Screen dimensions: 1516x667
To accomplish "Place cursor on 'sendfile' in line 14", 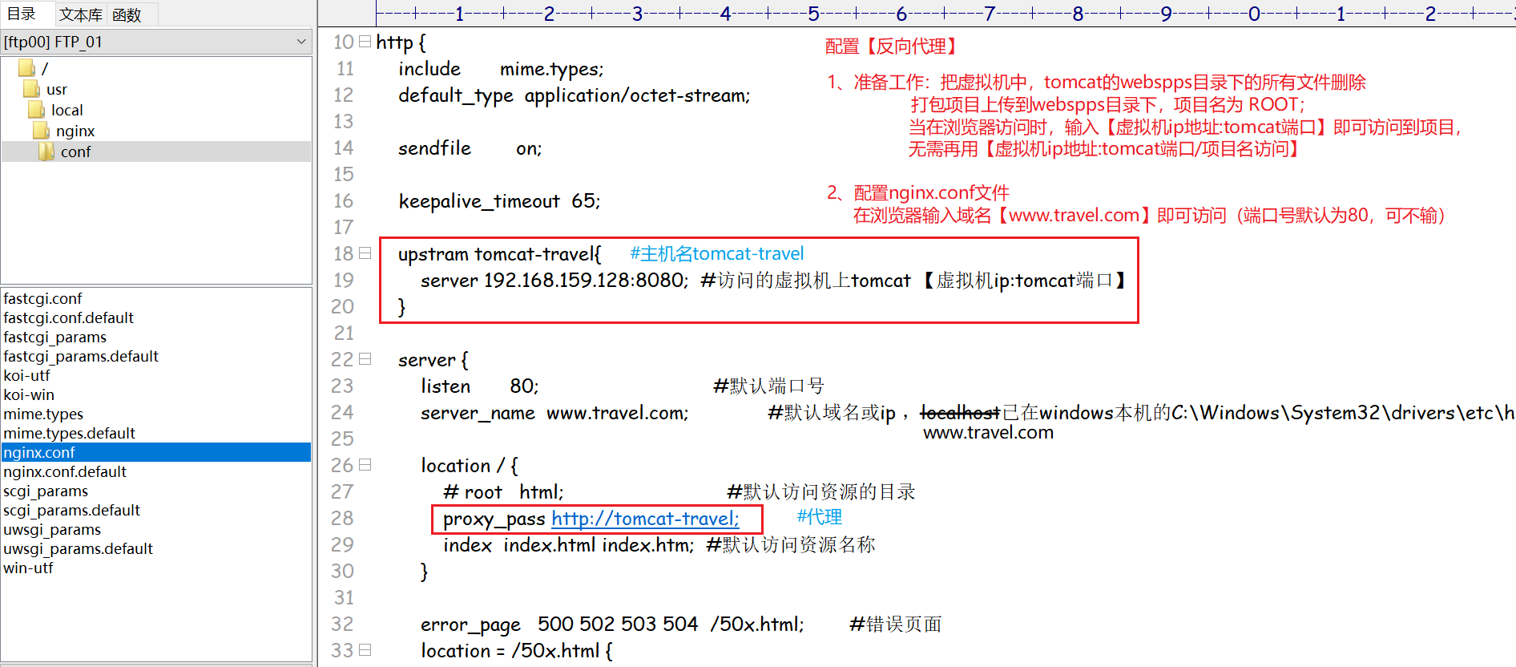I will [434, 148].
